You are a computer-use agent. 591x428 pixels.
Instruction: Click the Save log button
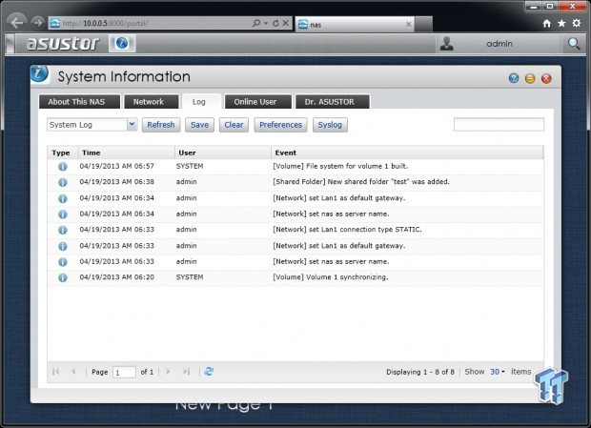pyautogui.click(x=199, y=125)
